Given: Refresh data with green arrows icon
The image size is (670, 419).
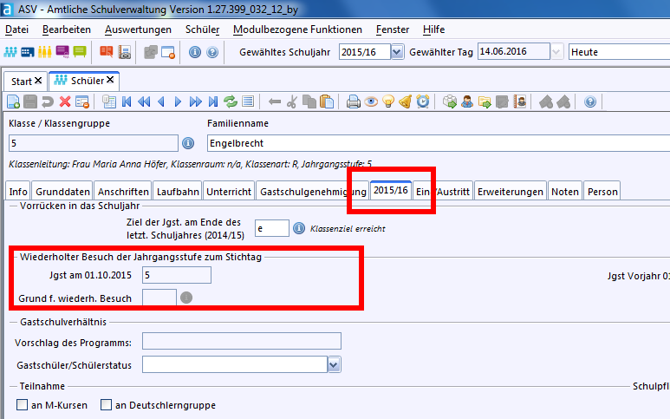Looking at the screenshot, I should (231, 101).
